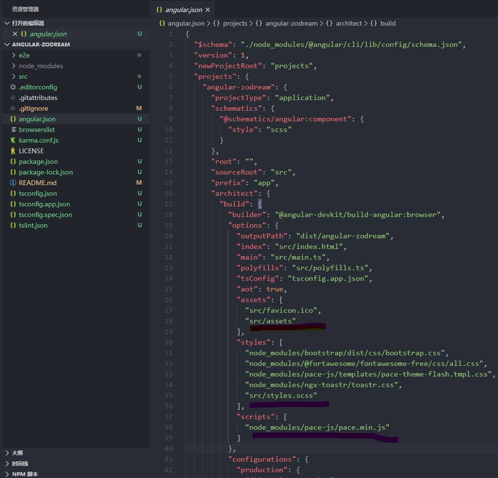498x478 pixels.
Task: Click the M status badge on README.md
Action: coord(139,183)
